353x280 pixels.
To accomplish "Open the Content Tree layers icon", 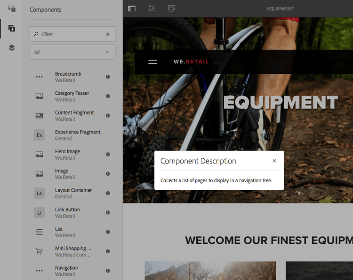I will pyautogui.click(x=12, y=47).
